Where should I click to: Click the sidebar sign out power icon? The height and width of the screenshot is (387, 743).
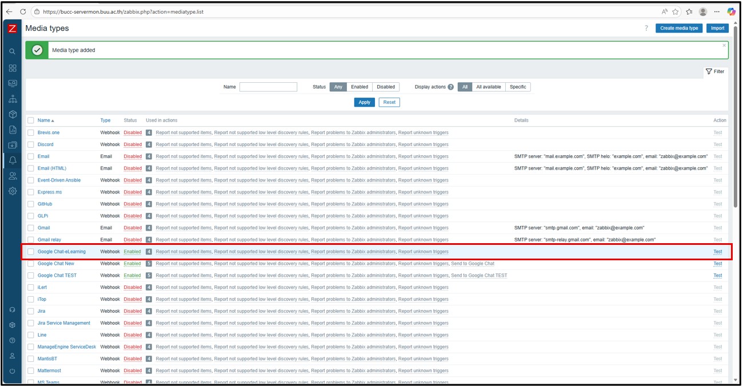click(x=13, y=371)
